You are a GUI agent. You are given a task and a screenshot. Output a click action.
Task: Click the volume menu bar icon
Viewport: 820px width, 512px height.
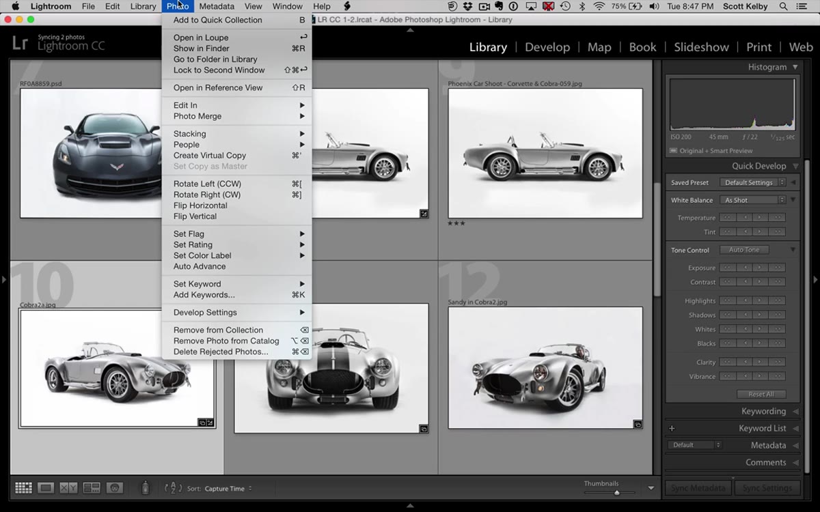[654, 6]
